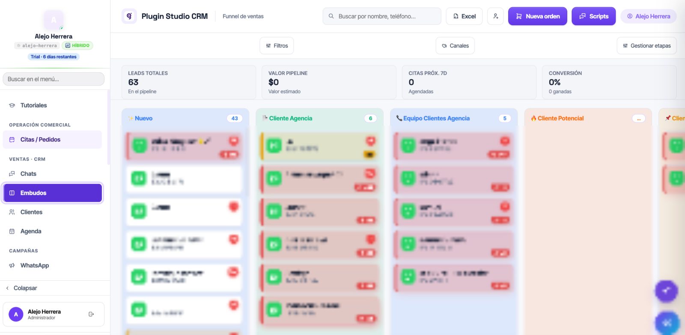Click the 'Trial · 6 días restantes' badge
Screen dimensions: 685x335
54,56
